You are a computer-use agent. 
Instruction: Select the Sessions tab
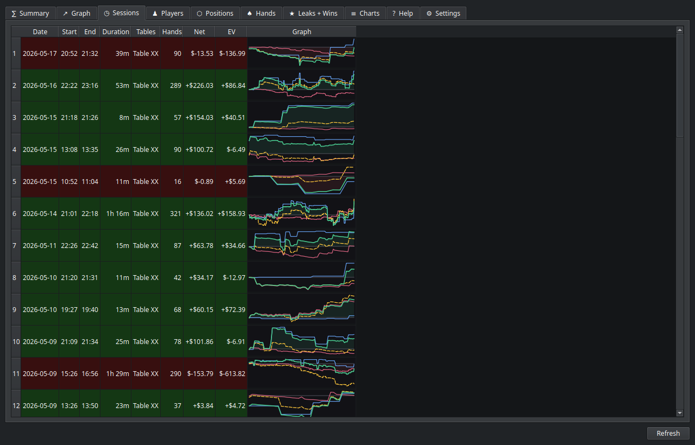pos(122,12)
